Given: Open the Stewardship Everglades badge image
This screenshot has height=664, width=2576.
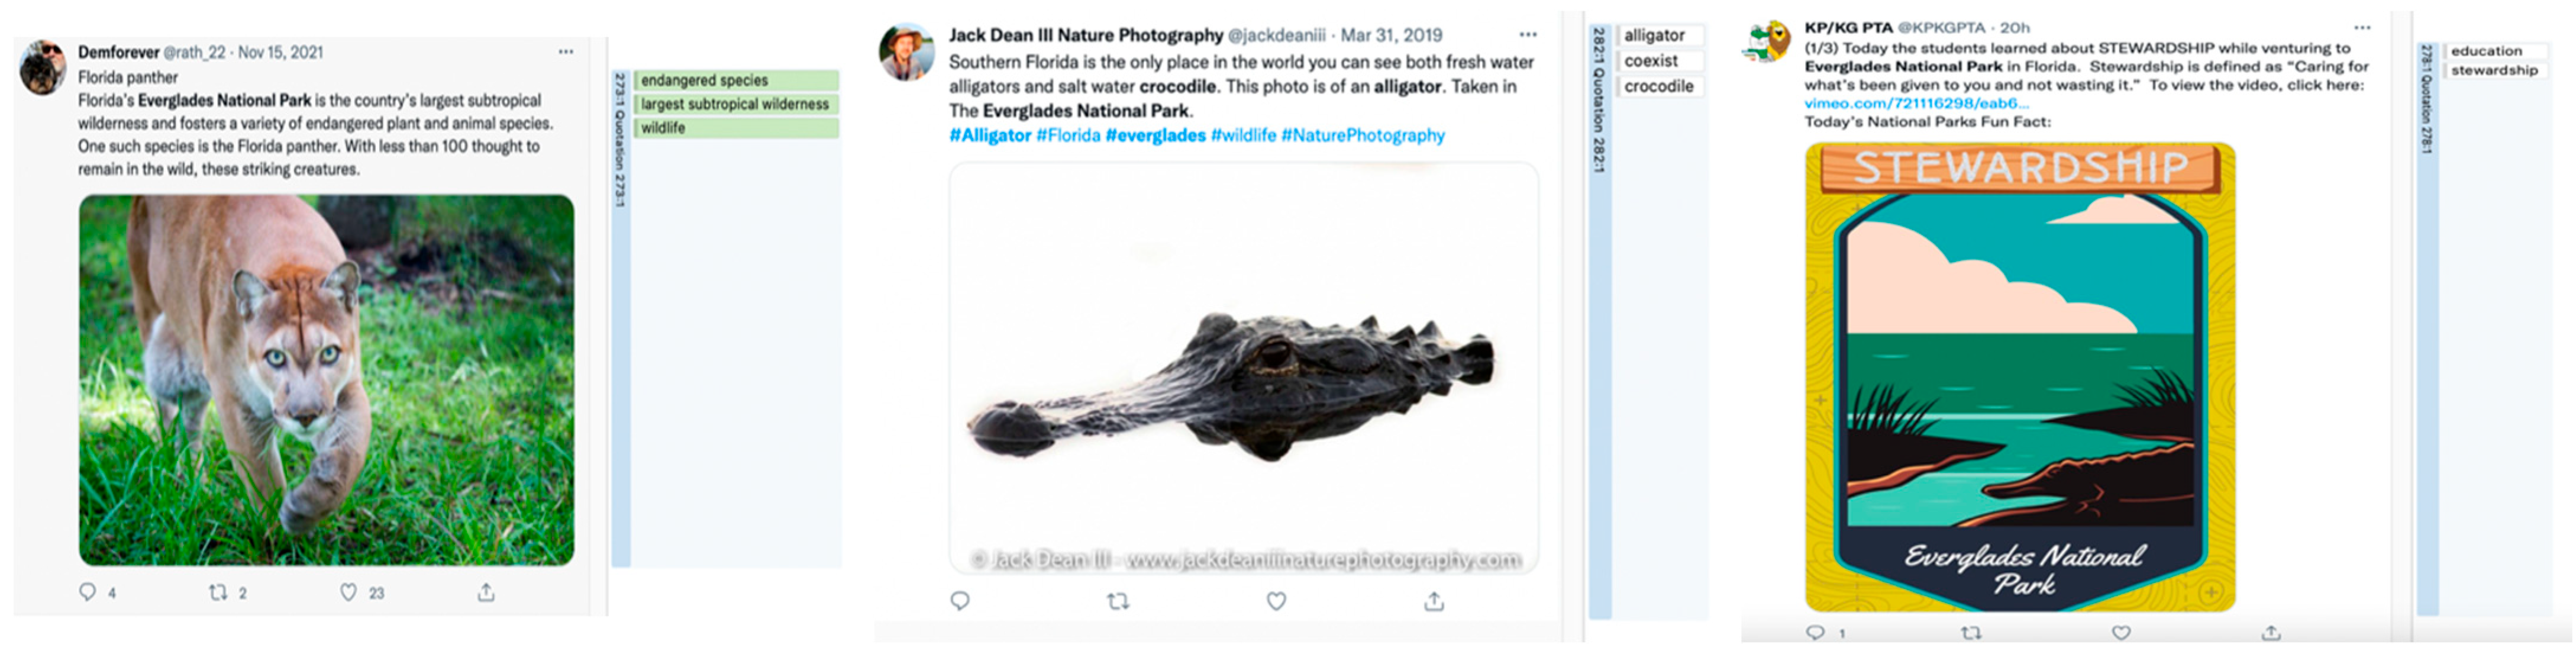Looking at the screenshot, I should tap(2020, 377).
